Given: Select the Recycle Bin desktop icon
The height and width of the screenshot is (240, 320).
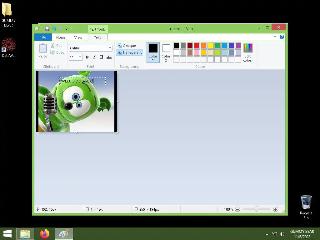Looking at the screenshot, I should [x=306, y=207].
